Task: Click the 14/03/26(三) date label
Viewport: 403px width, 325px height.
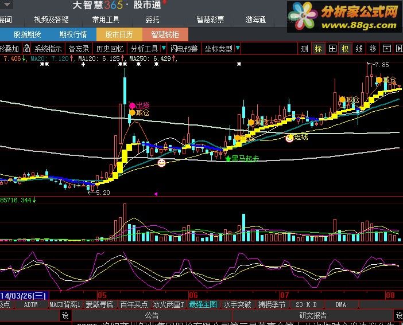Action: (24, 295)
